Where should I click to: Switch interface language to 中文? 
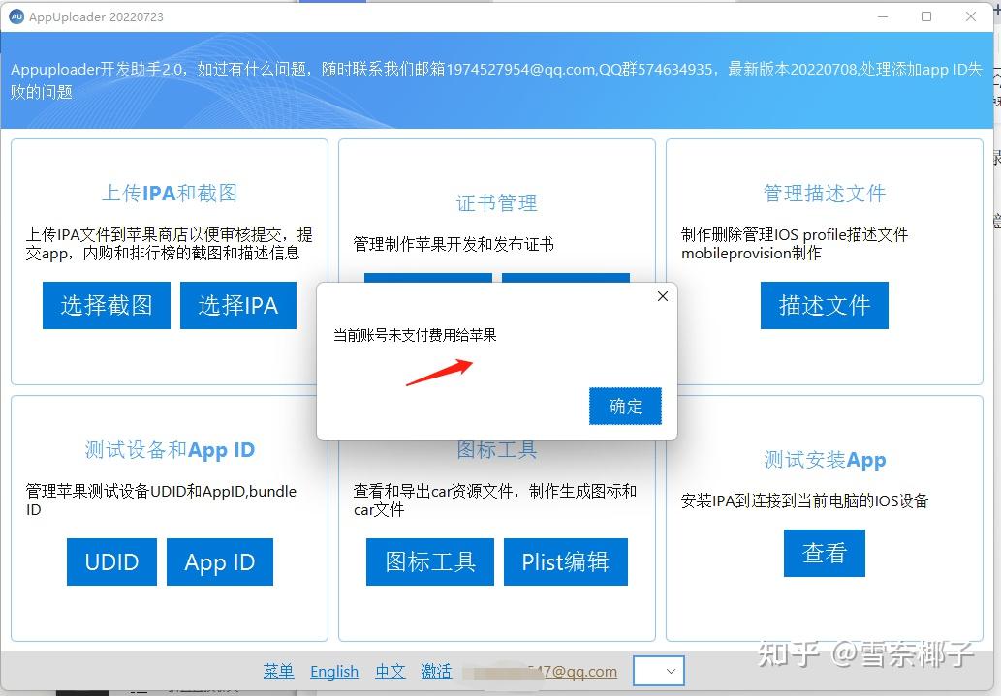coord(390,671)
